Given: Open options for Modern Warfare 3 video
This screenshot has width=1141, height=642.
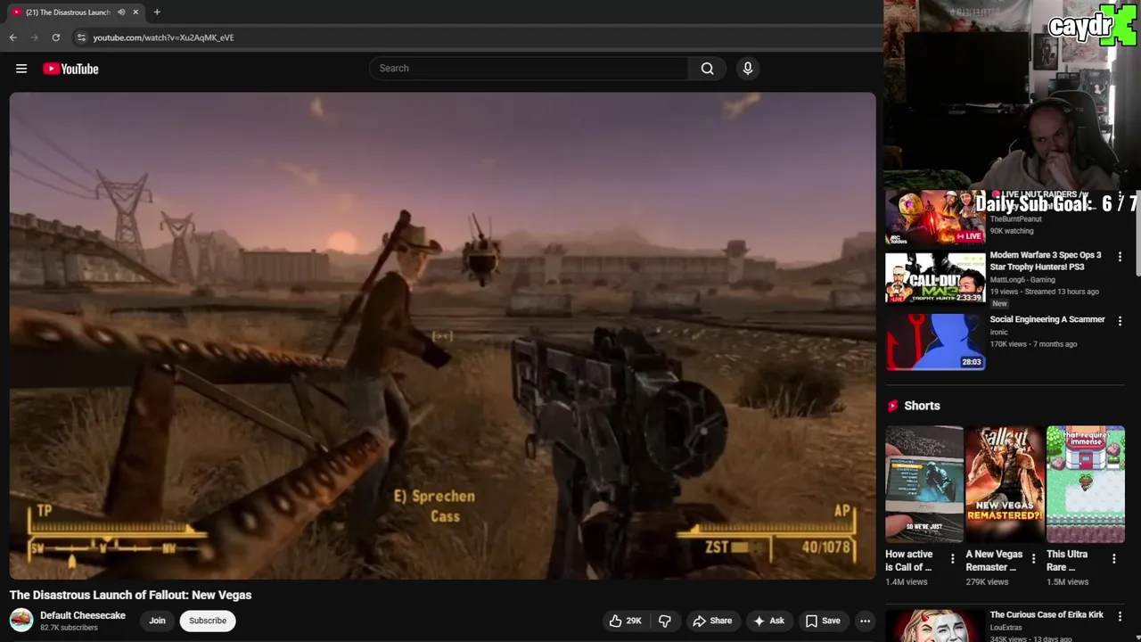Looking at the screenshot, I should click(1120, 257).
